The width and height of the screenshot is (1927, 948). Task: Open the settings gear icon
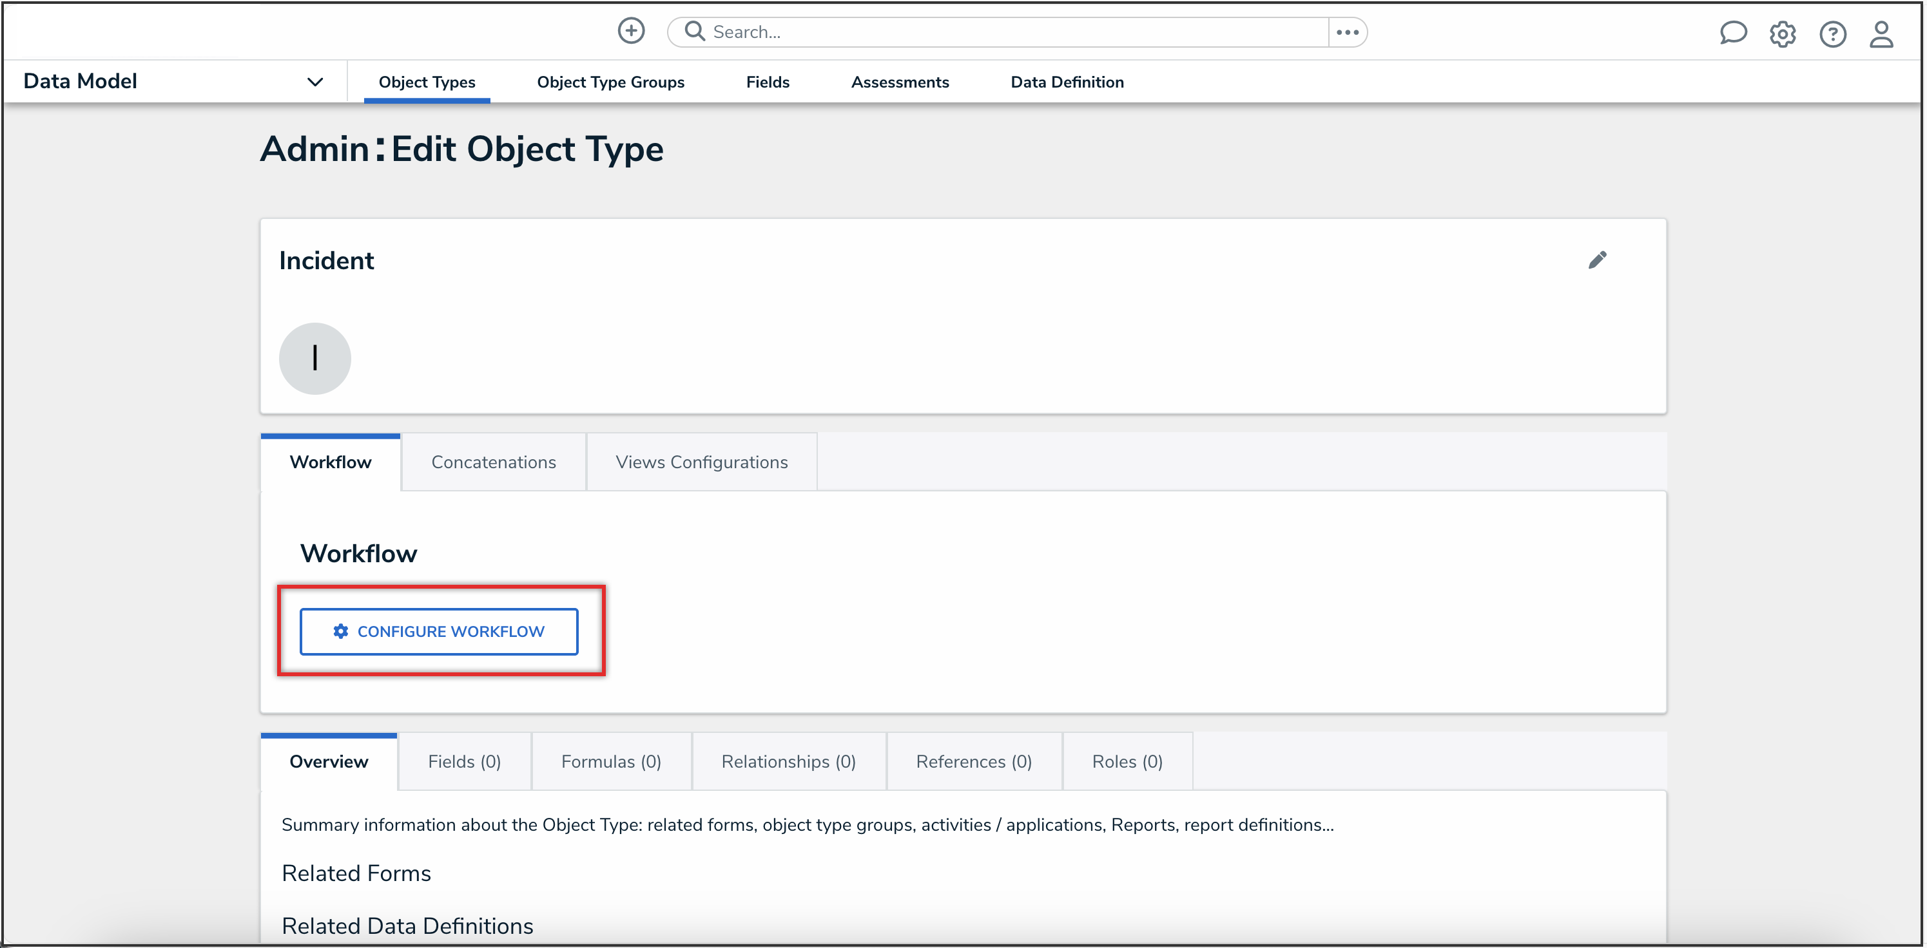click(x=1783, y=33)
